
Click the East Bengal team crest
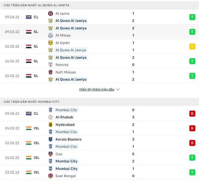(x=51, y=176)
